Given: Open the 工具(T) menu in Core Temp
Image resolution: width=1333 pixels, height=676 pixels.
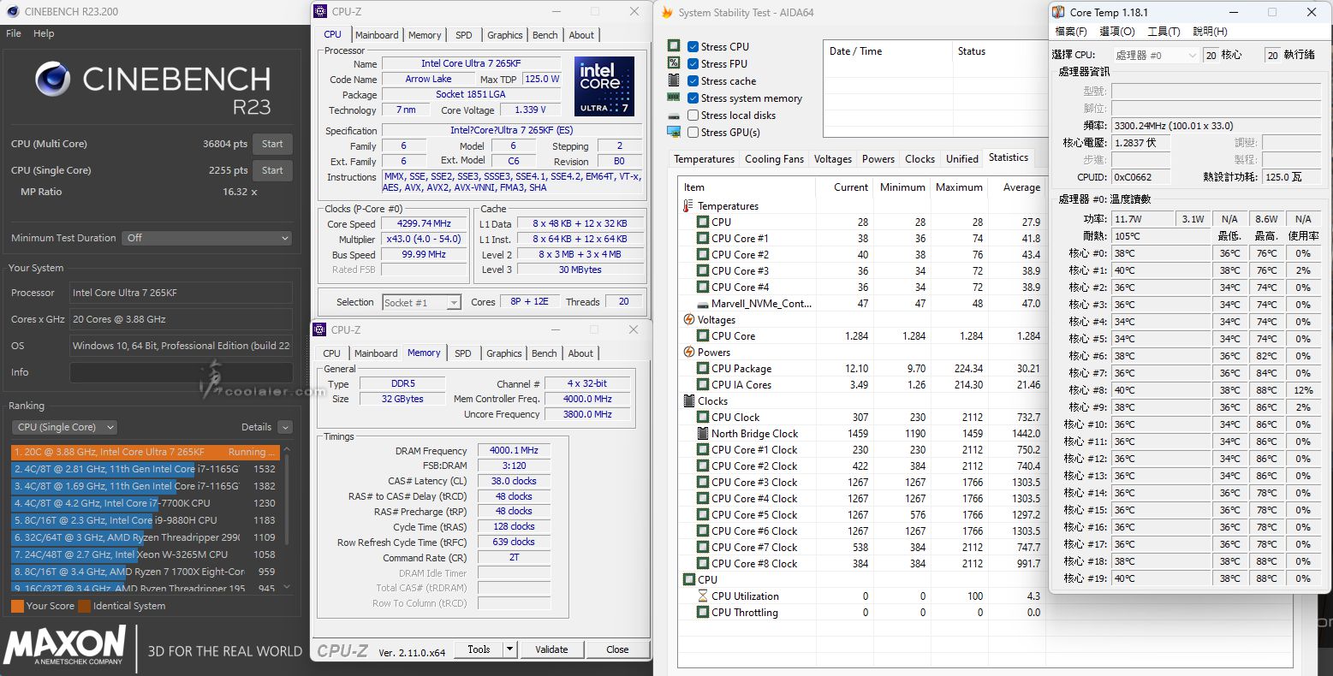Looking at the screenshot, I should click(1163, 32).
